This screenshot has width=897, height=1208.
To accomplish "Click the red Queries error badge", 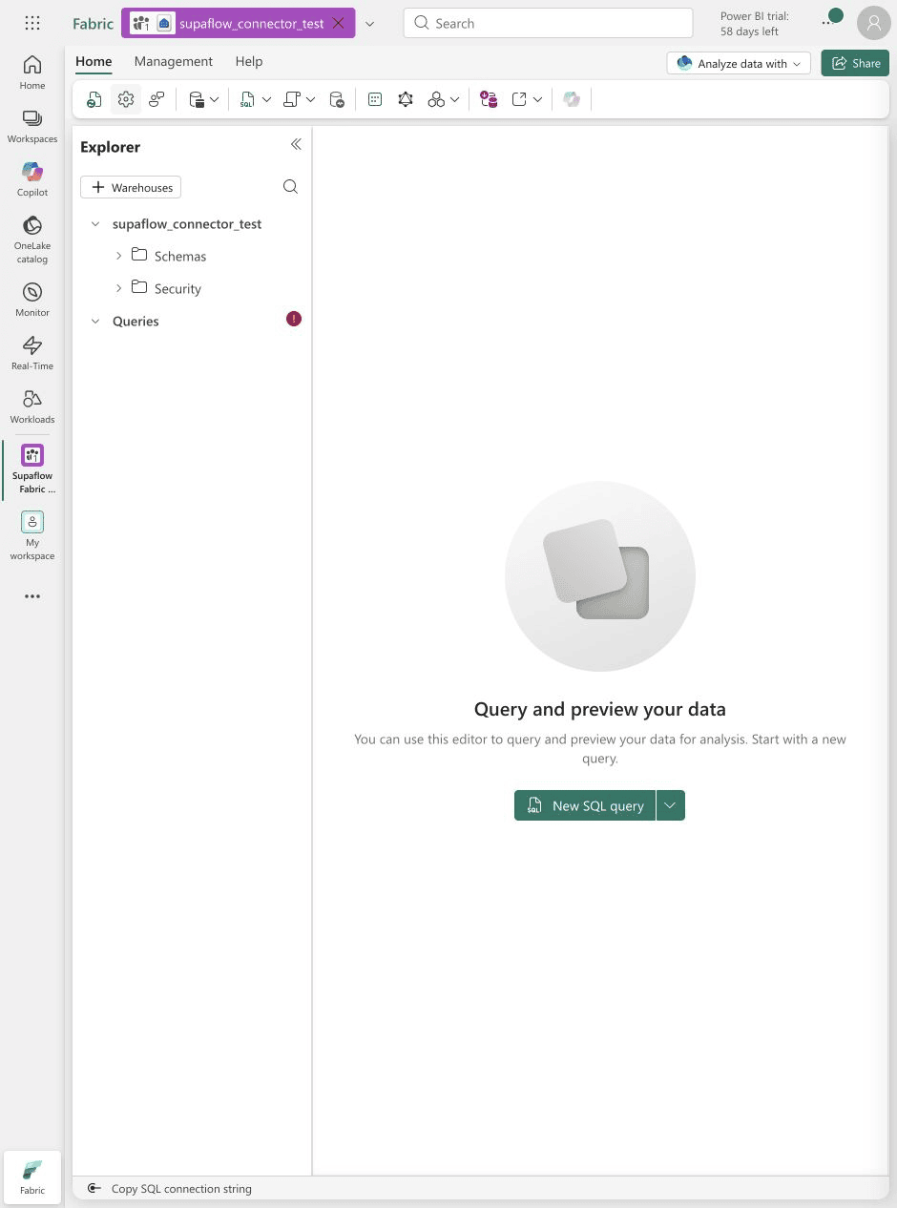I will (294, 319).
